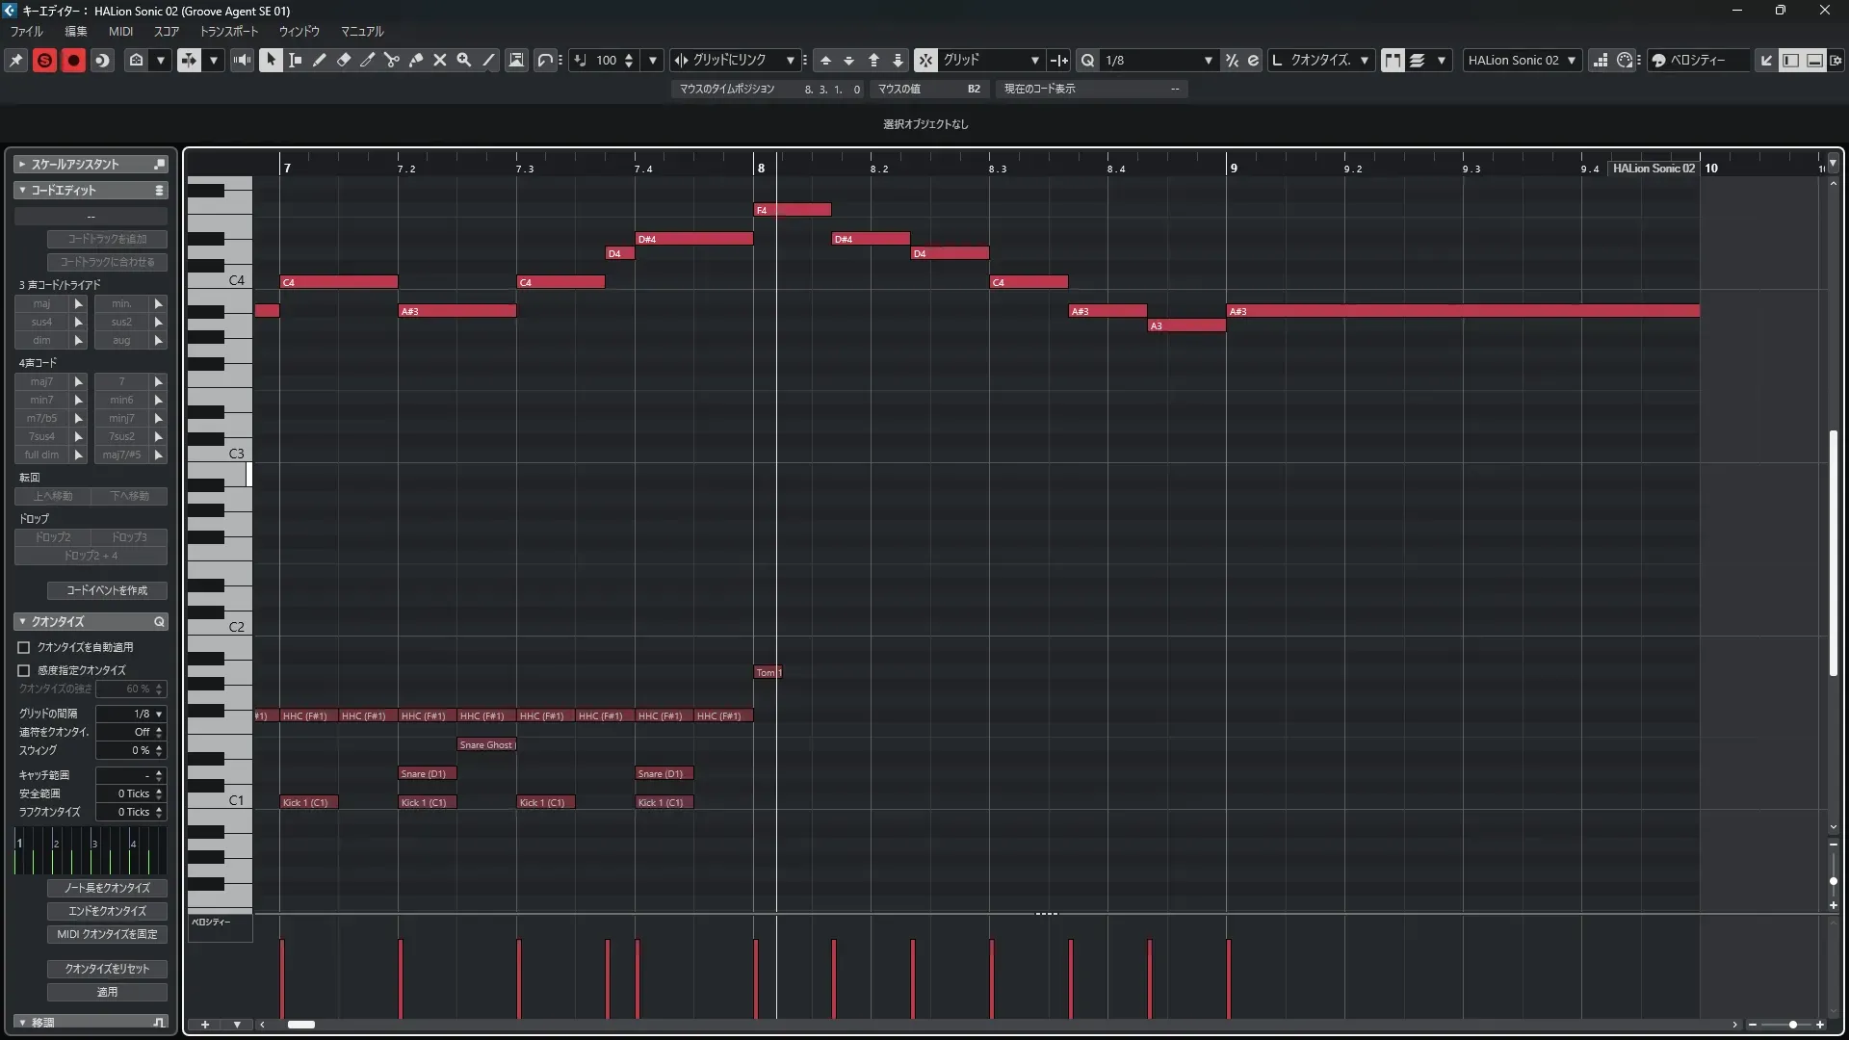Enable the Record in Editor button
1849x1040 pixels.
click(73, 60)
